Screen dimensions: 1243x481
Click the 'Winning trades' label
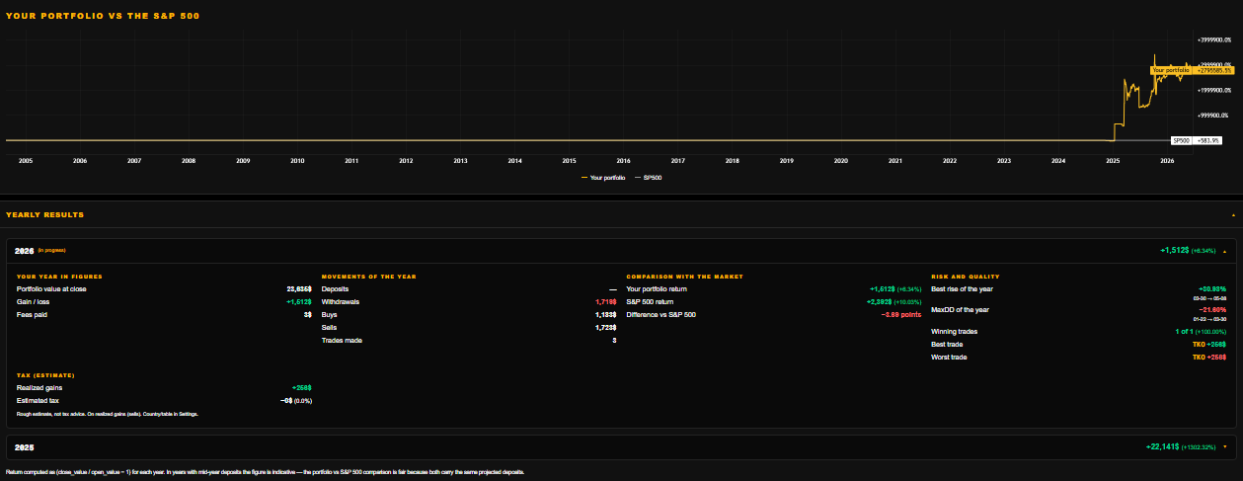tap(954, 332)
